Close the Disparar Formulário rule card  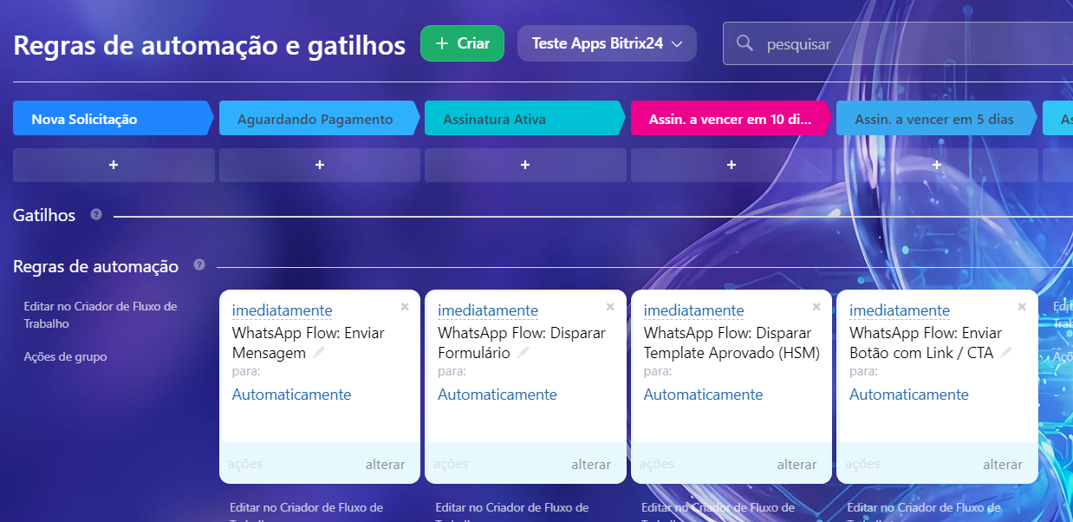click(x=610, y=306)
